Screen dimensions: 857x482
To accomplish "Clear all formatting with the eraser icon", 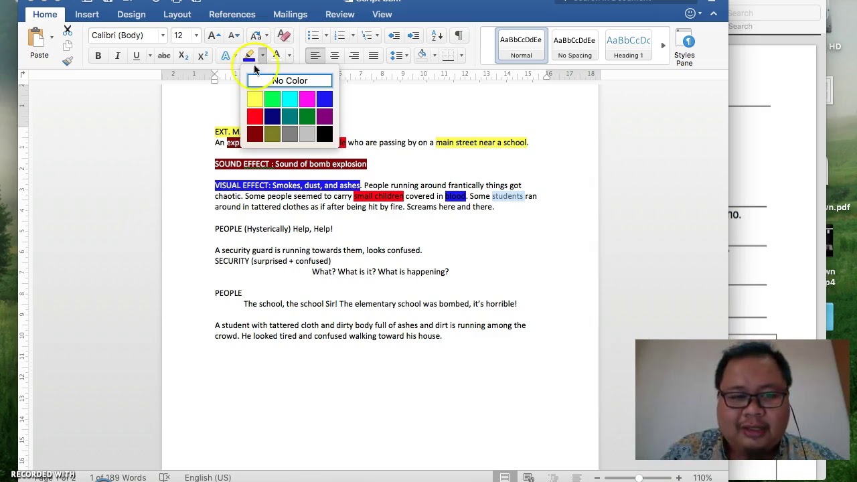I will pyautogui.click(x=284, y=35).
